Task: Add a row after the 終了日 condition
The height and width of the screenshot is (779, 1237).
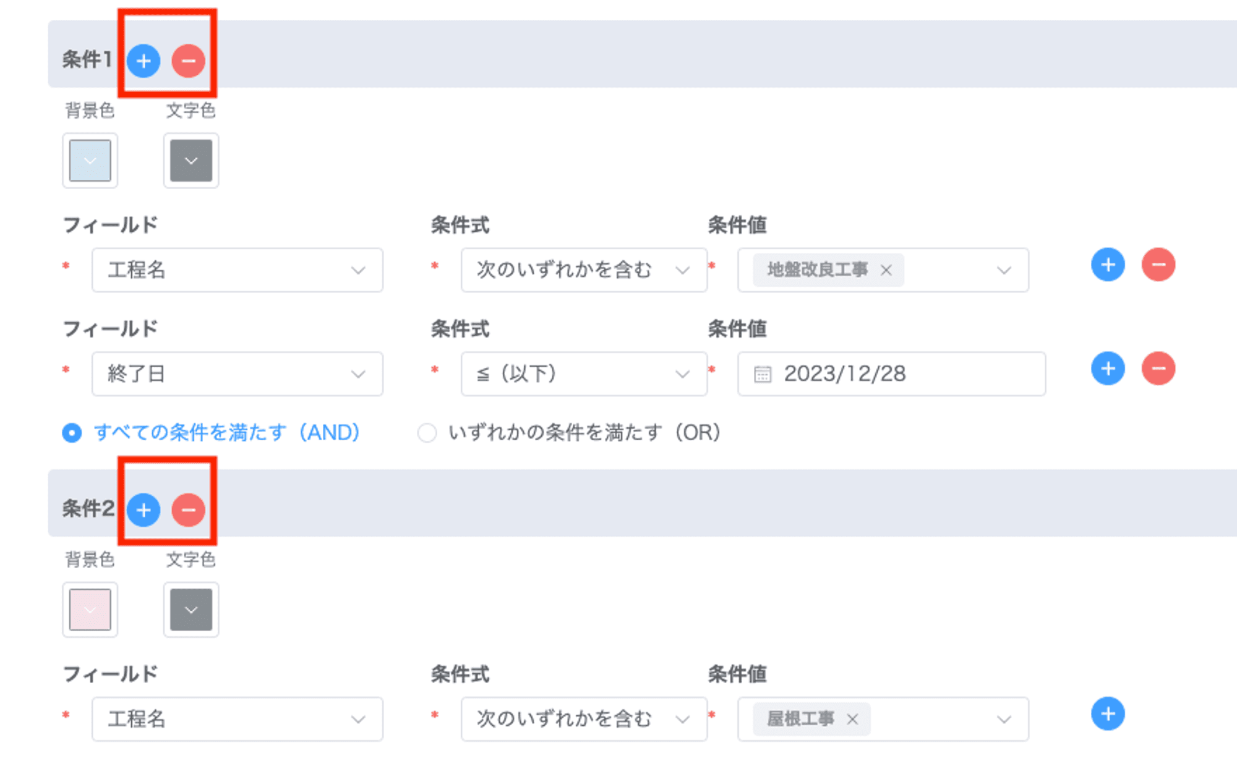Action: [x=1108, y=369]
